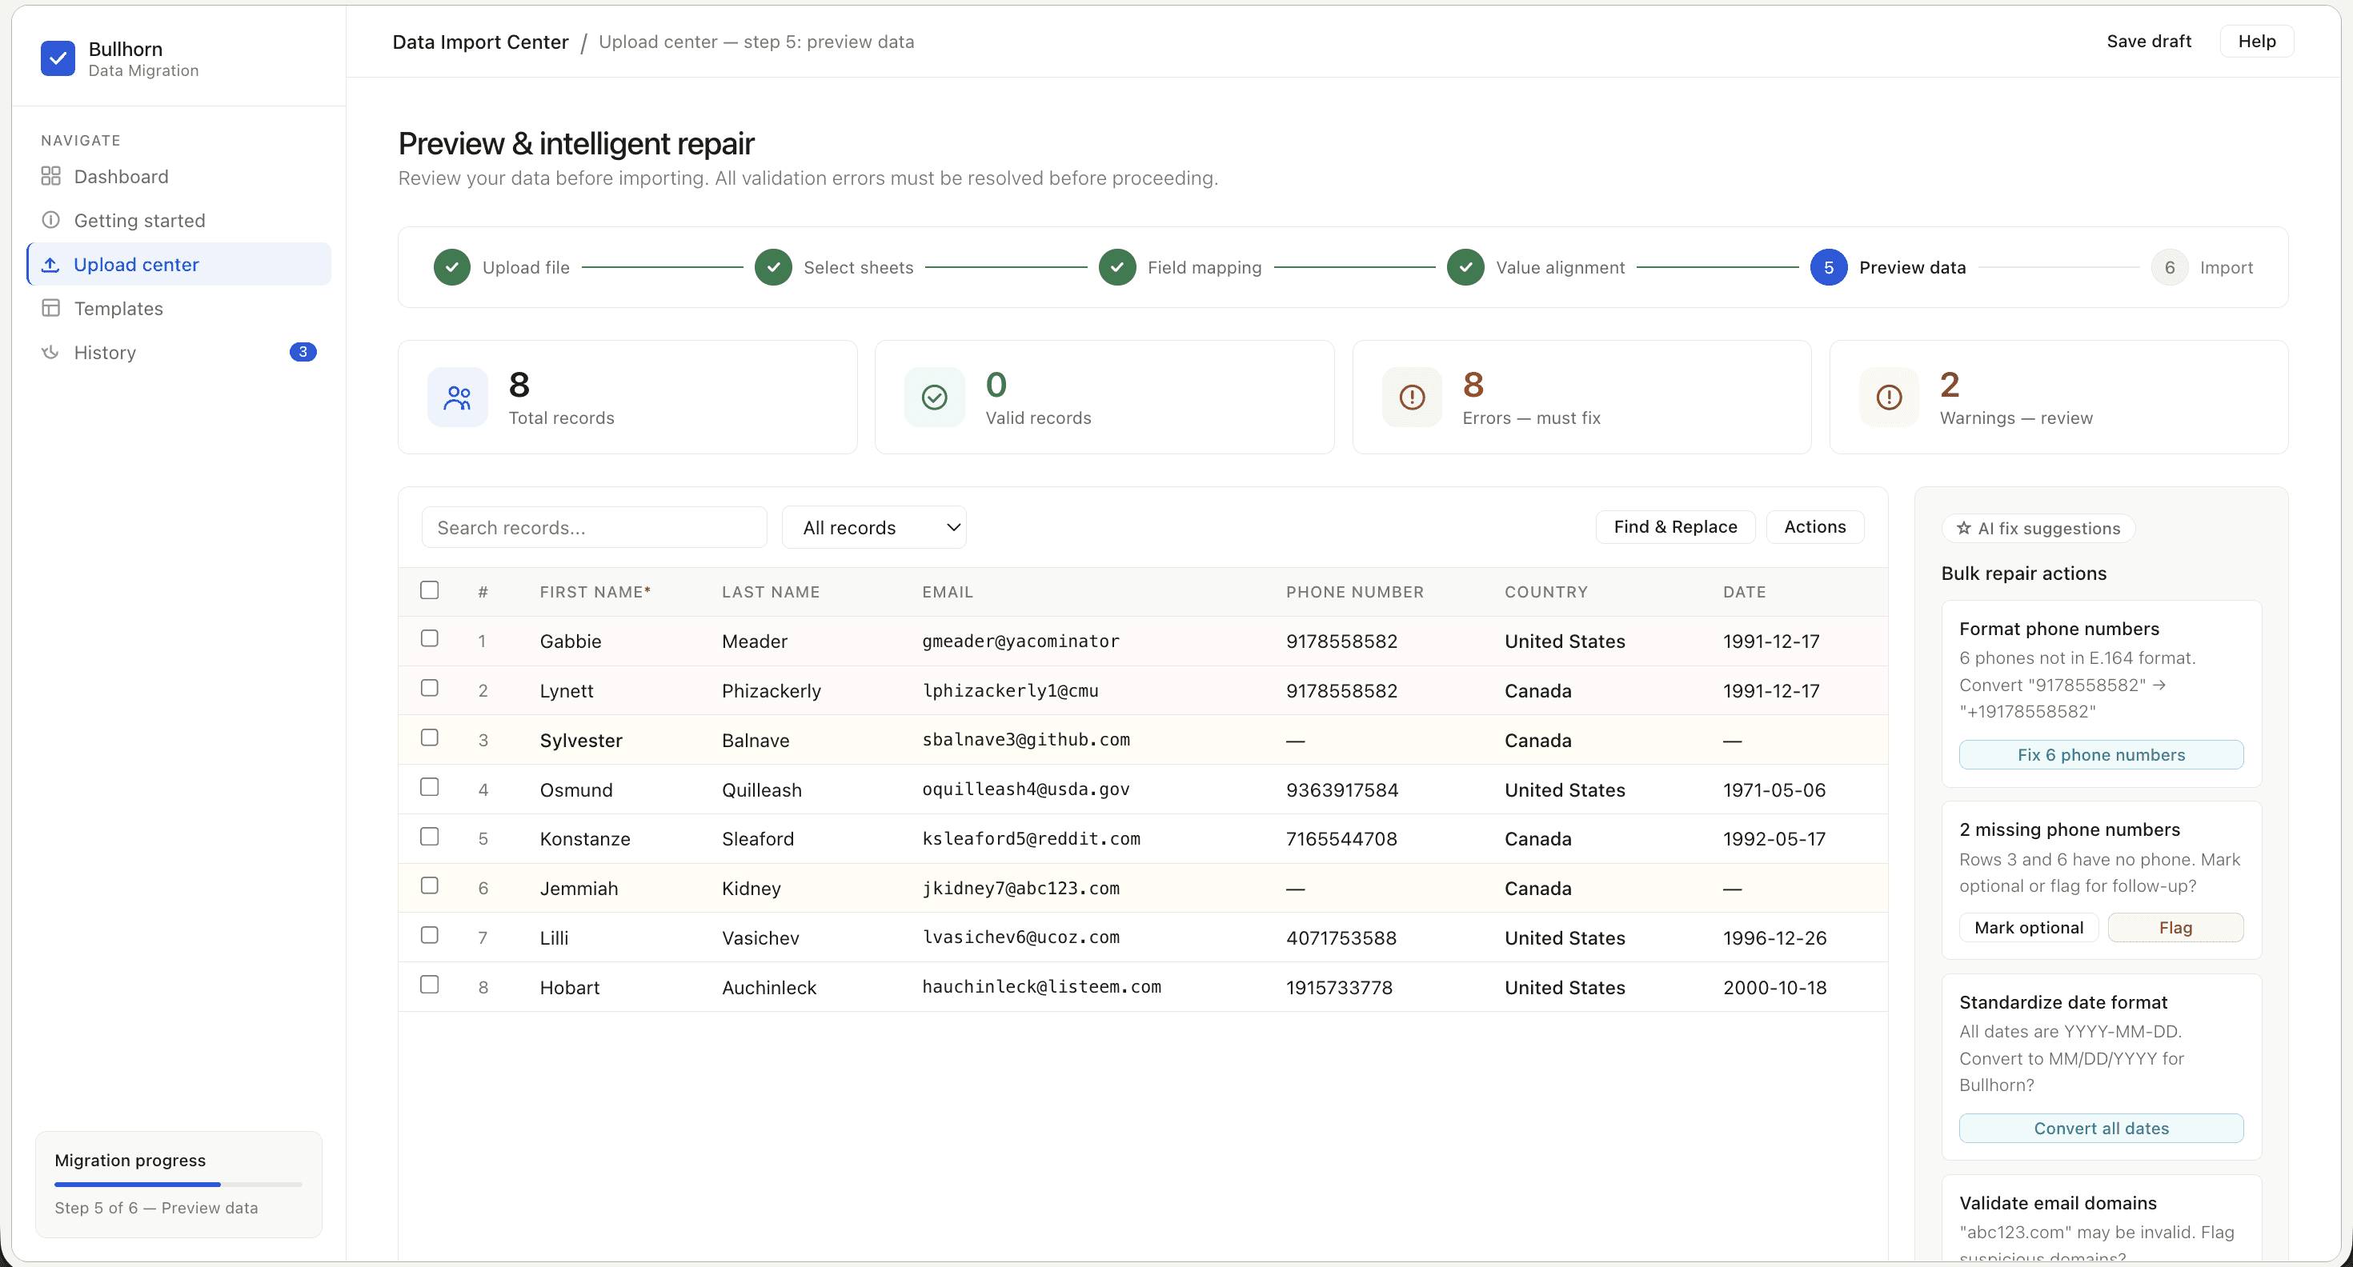Click the Search records input field

594,528
